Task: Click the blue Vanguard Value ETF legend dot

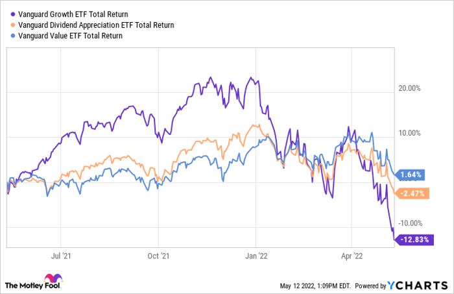Action: (7, 36)
